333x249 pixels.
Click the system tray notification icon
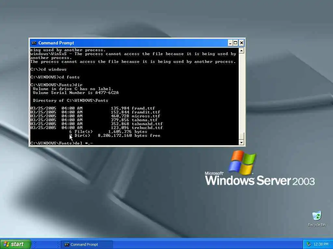(309, 244)
